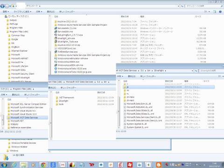This screenshot has height=168, width=224.
Task: Select Program Files (x86) in the folder tree
Action: (17, 32)
